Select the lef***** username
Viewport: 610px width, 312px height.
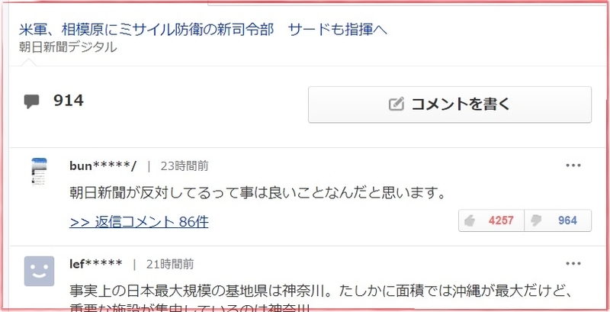point(96,264)
